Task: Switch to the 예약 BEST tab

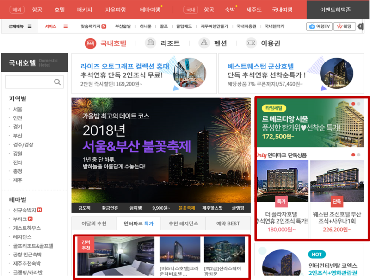Action: click(228, 224)
